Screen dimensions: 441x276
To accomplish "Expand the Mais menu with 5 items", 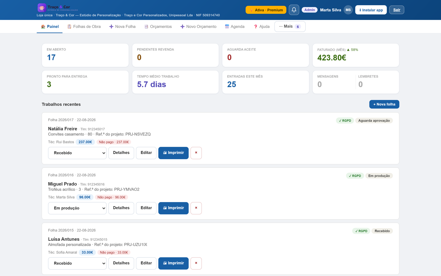I will pos(290,26).
